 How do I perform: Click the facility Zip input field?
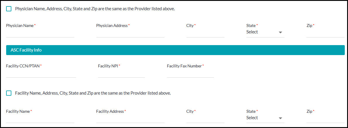point(325,119)
